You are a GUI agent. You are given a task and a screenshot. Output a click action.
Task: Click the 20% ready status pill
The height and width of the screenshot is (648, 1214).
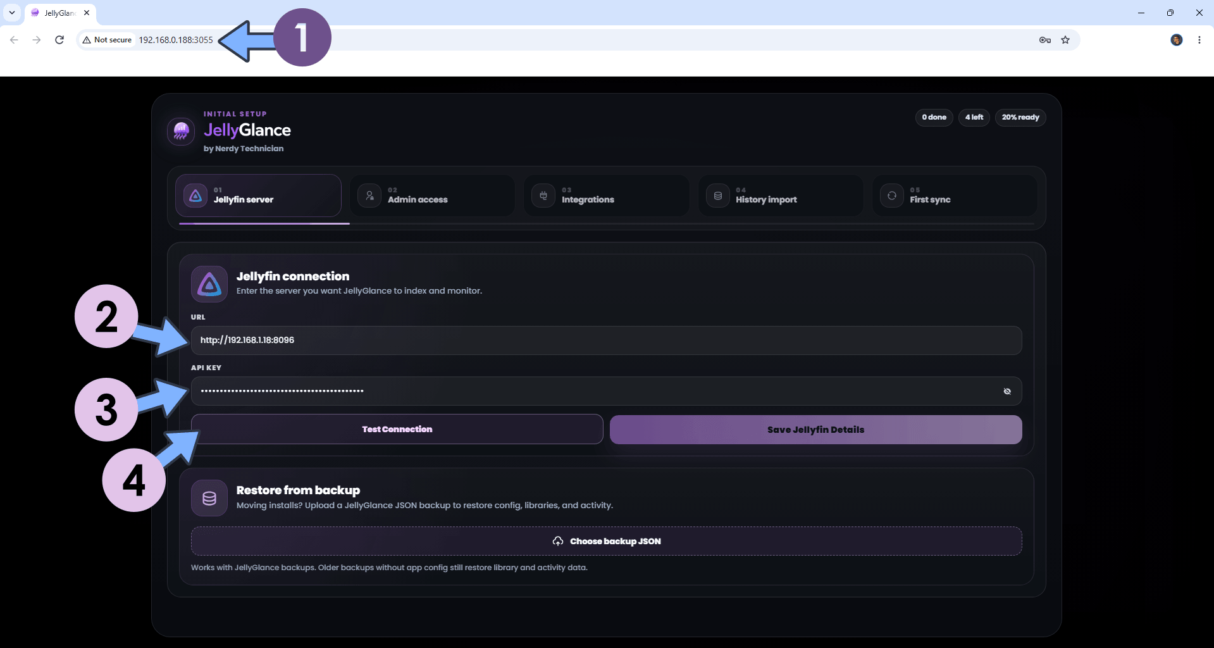pos(1020,117)
